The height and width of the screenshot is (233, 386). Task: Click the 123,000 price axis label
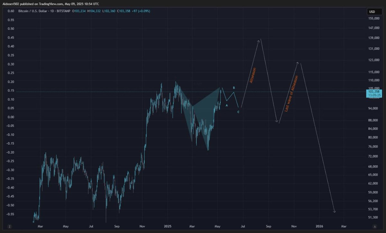373,60
